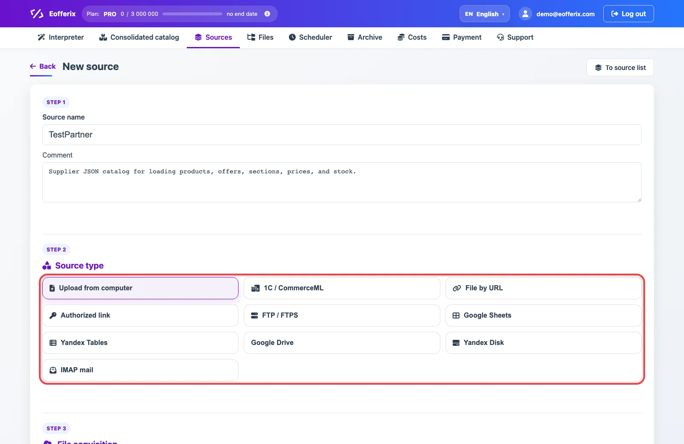
Task: Click the Log out button
Action: (628, 14)
